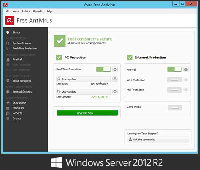The image size is (200, 170).
Task: Toggle the Real-Time Protection switch
Action: (103, 69)
